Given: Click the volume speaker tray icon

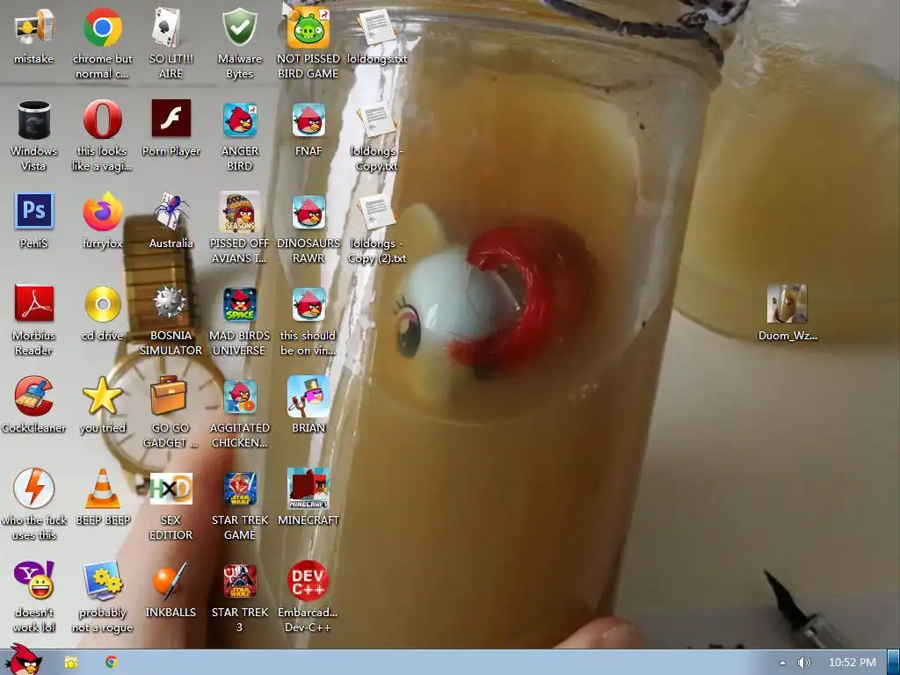Looking at the screenshot, I should 803,663.
